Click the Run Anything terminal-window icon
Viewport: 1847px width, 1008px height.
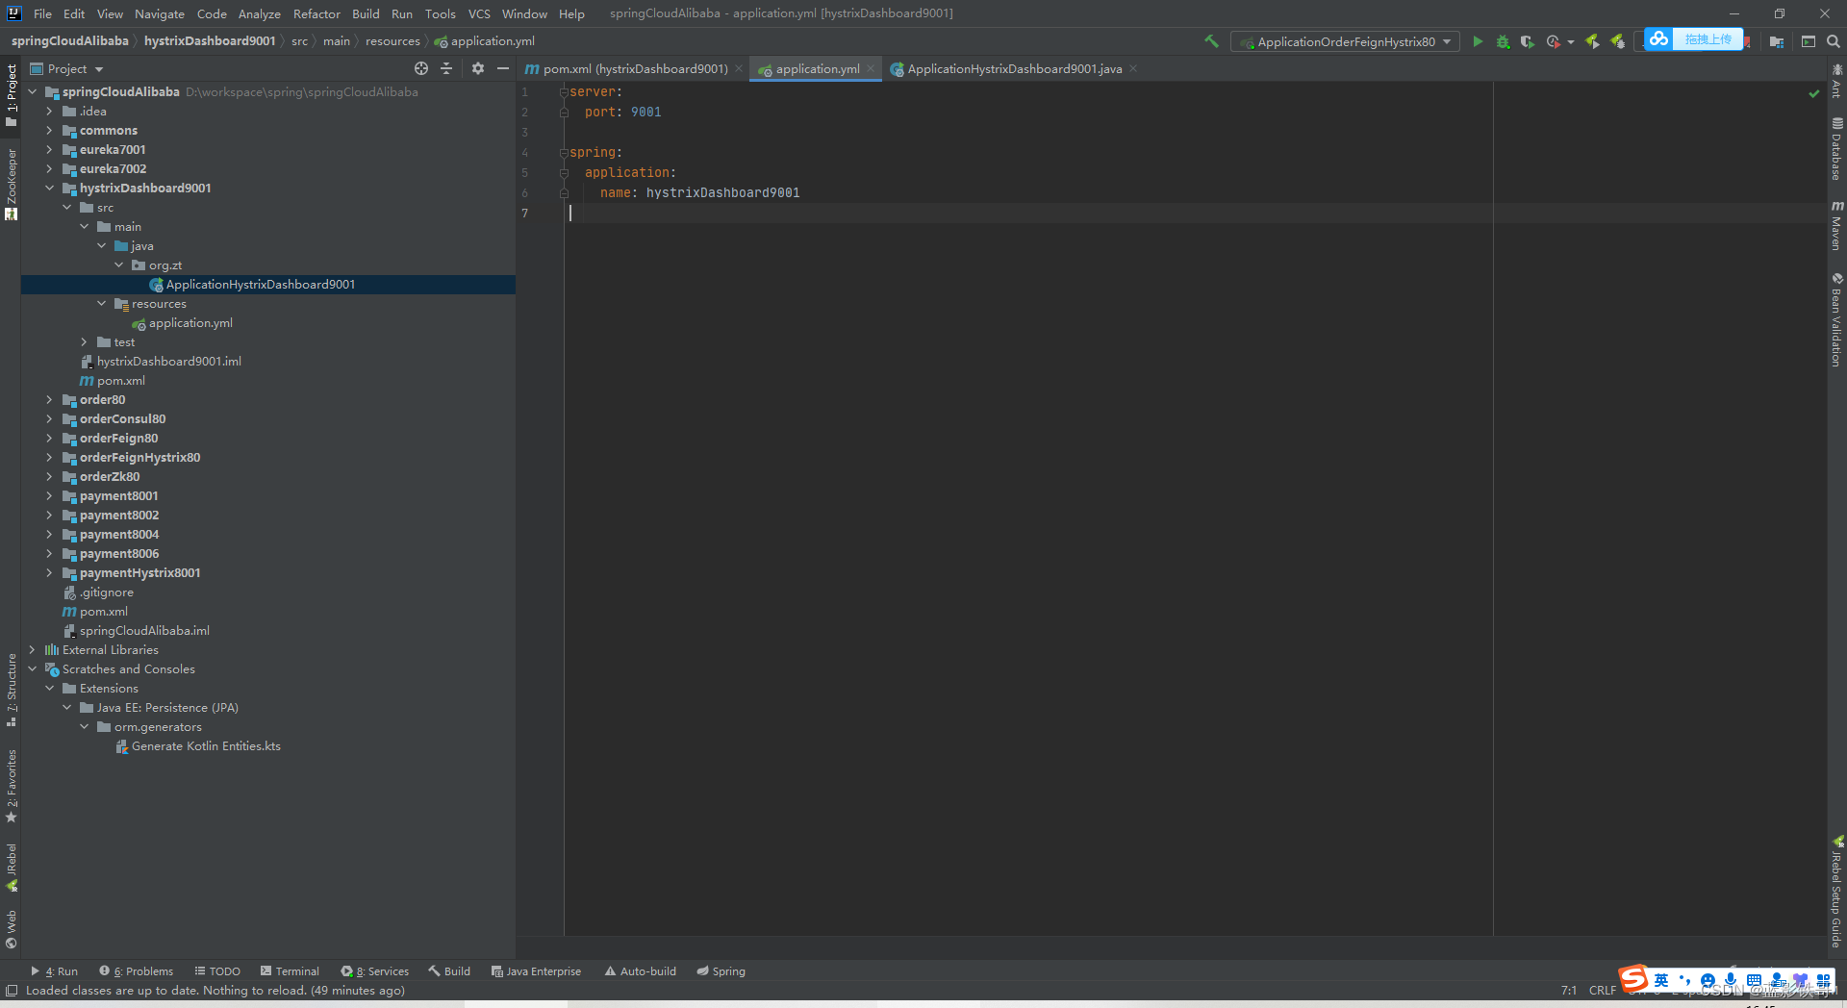point(1809,41)
